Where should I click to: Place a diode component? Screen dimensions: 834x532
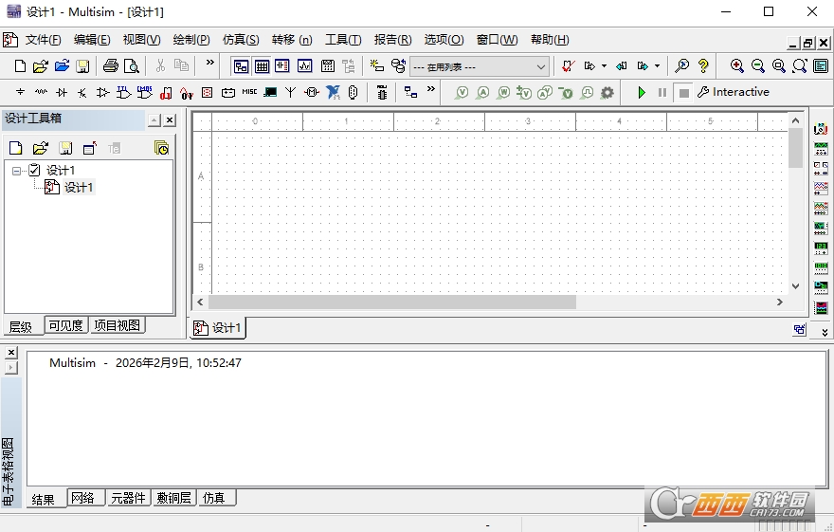(62, 92)
